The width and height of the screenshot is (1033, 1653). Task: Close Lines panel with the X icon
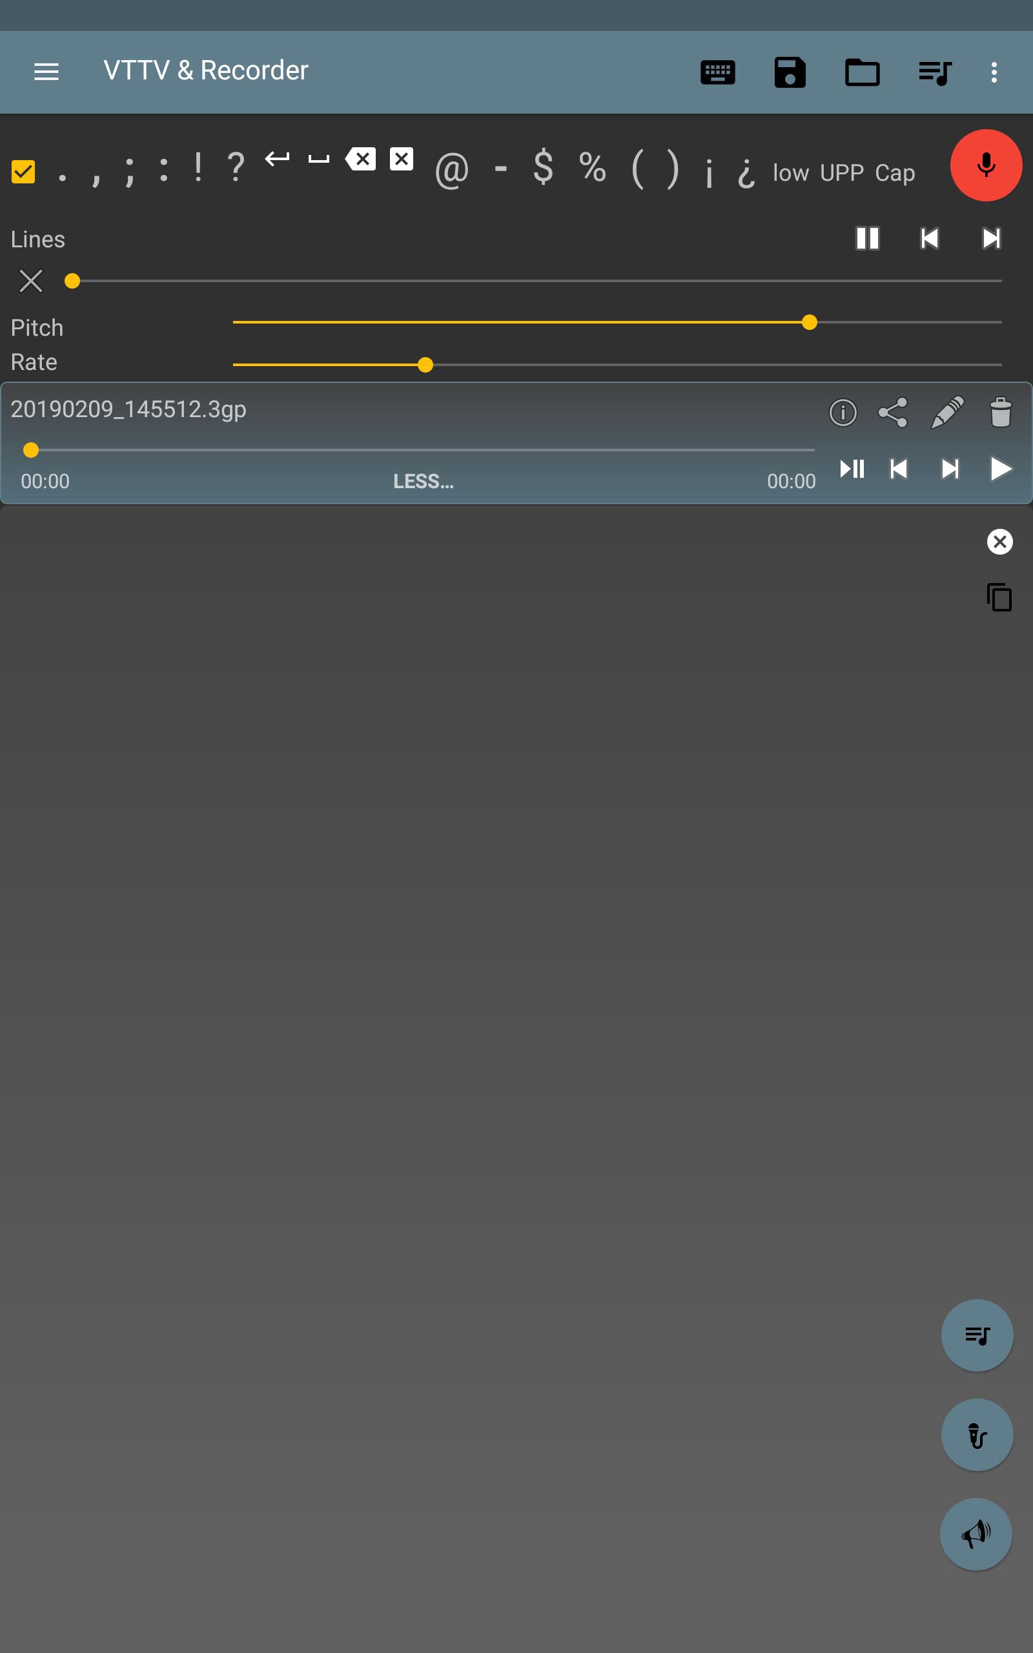click(x=31, y=281)
